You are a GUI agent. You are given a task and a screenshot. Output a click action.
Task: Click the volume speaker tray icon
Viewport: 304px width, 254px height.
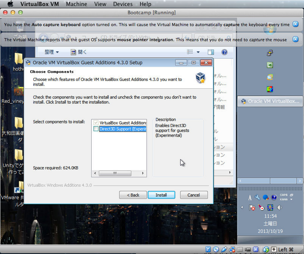[279, 208]
